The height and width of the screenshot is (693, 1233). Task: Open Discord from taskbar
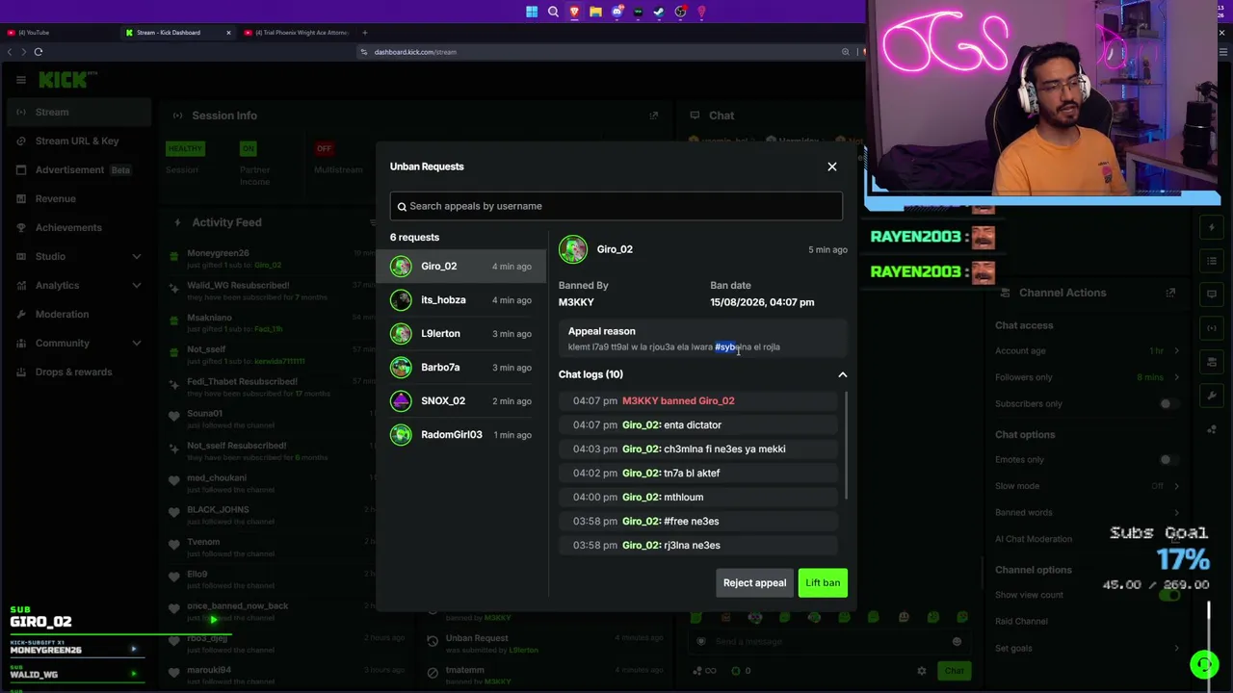(616, 12)
